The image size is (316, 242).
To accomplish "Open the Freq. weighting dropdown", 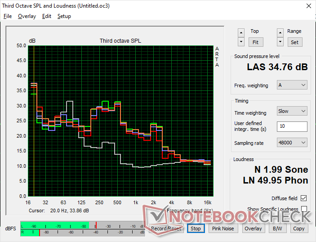I will pyautogui.click(x=292, y=85).
